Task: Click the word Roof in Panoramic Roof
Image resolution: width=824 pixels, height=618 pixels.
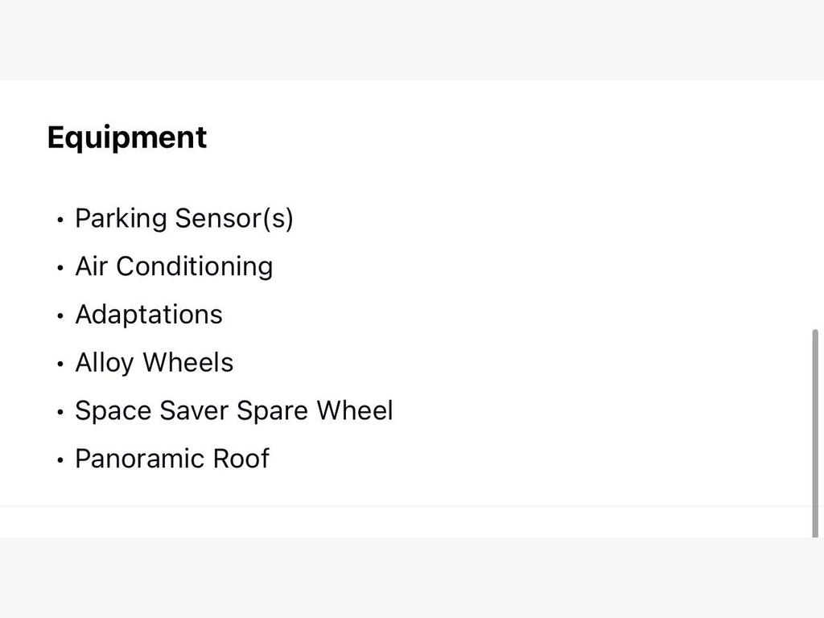Action: coord(241,458)
